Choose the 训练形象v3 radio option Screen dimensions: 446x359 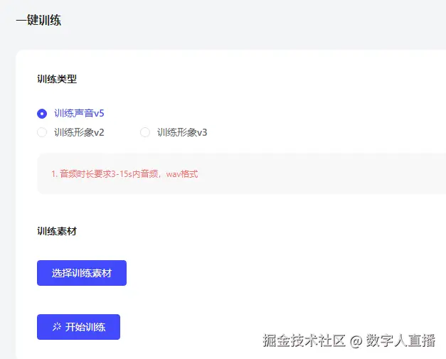(x=145, y=132)
